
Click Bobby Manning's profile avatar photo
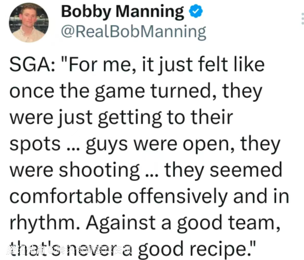tap(29, 23)
